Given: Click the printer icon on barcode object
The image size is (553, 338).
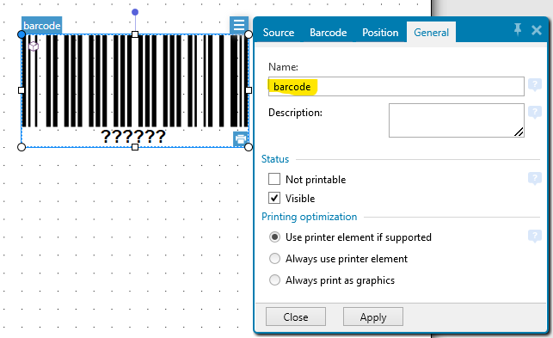Looking at the screenshot, I should tap(241, 139).
